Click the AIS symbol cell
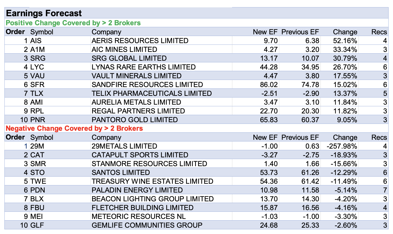 pyautogui.click(x=36, y=41)
